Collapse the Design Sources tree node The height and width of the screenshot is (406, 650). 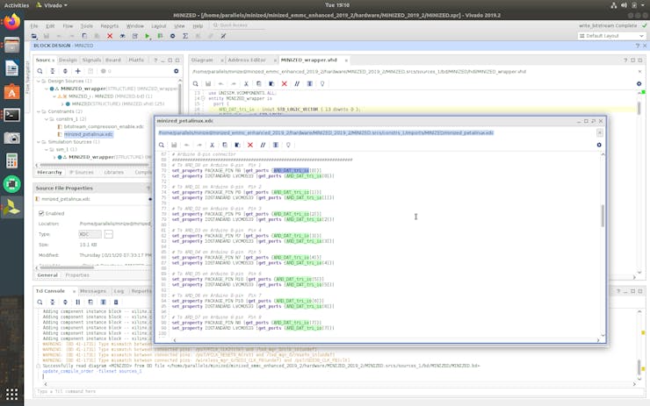tap(40, 82)
